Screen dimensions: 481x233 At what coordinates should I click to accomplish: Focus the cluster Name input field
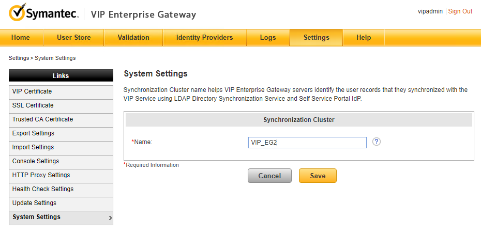point(307,143)
